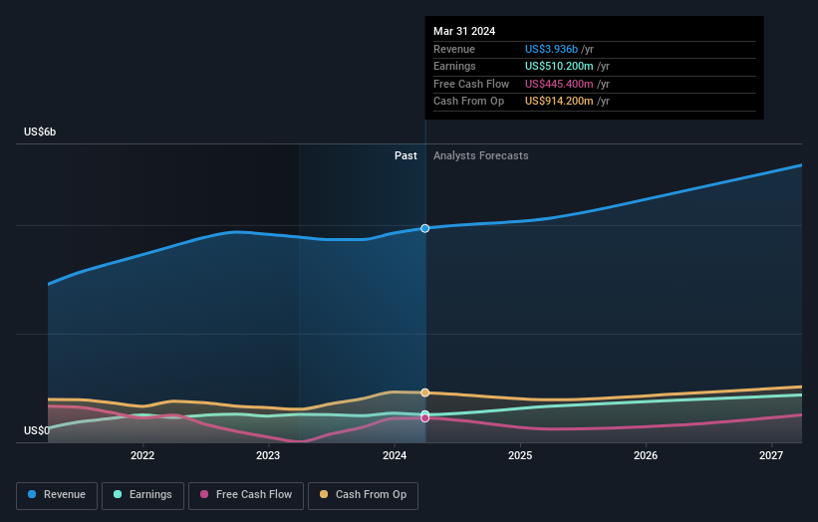Click the Past label on the chart
Viewport: 818px width, 522px height.
pos(406,156)
